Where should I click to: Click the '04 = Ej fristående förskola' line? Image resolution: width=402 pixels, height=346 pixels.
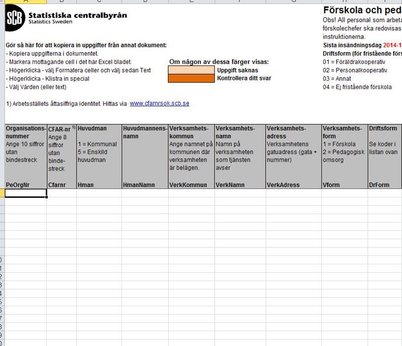coord(357,87)
